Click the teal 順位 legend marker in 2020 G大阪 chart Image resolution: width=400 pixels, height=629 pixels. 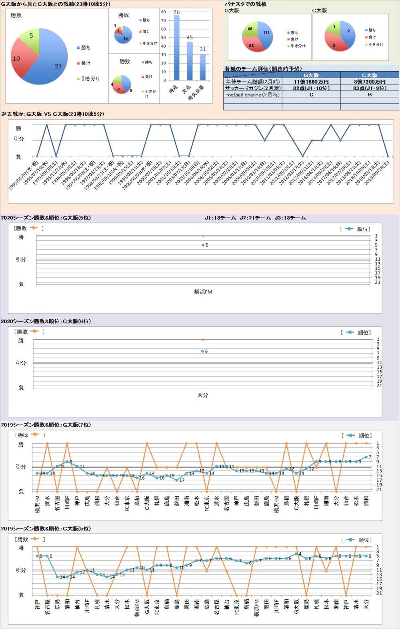(x=349, y=229)
